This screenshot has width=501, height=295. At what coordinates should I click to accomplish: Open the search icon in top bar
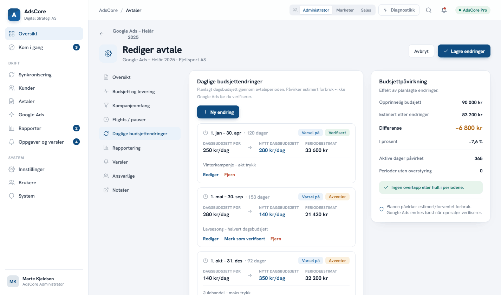pos(429,10)
